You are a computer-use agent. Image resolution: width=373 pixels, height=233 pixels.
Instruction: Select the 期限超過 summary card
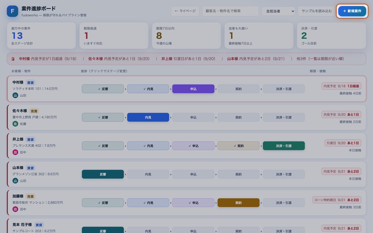[x=114, y=35]
